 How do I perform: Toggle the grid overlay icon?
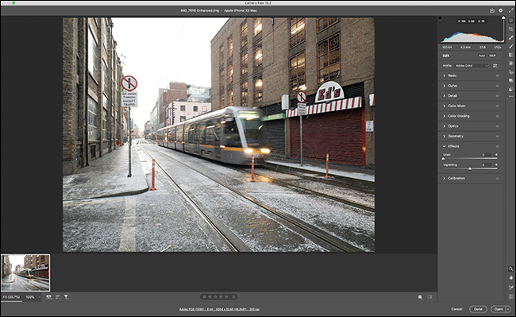pyautogui.click(x=510, y=296)
